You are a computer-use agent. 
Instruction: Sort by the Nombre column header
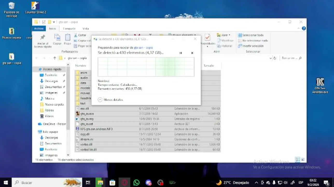pyautogui.click(x=81, y=66)
